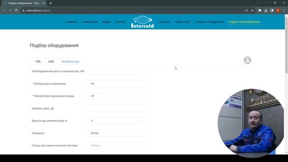Viewport: 288px width, 162px height.
Task: Click the browser back arrow
Action: (x=4, y=10)
